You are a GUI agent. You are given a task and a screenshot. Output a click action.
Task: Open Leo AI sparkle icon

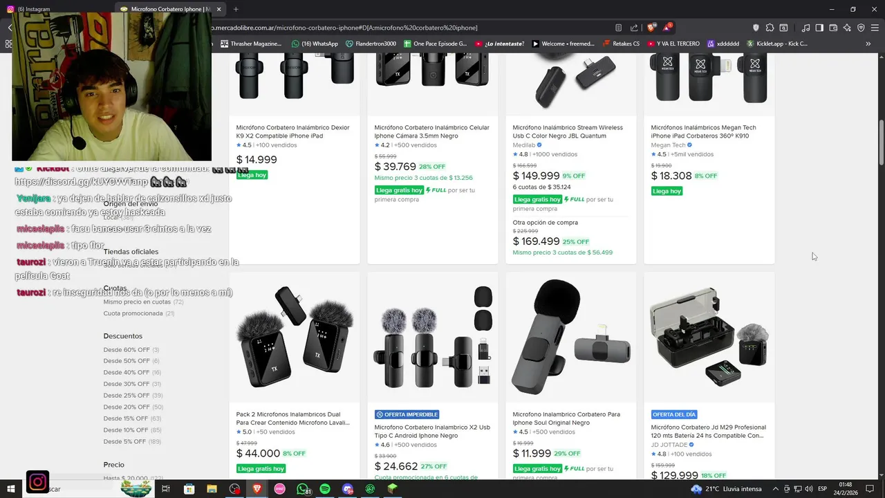click(847, 28)
